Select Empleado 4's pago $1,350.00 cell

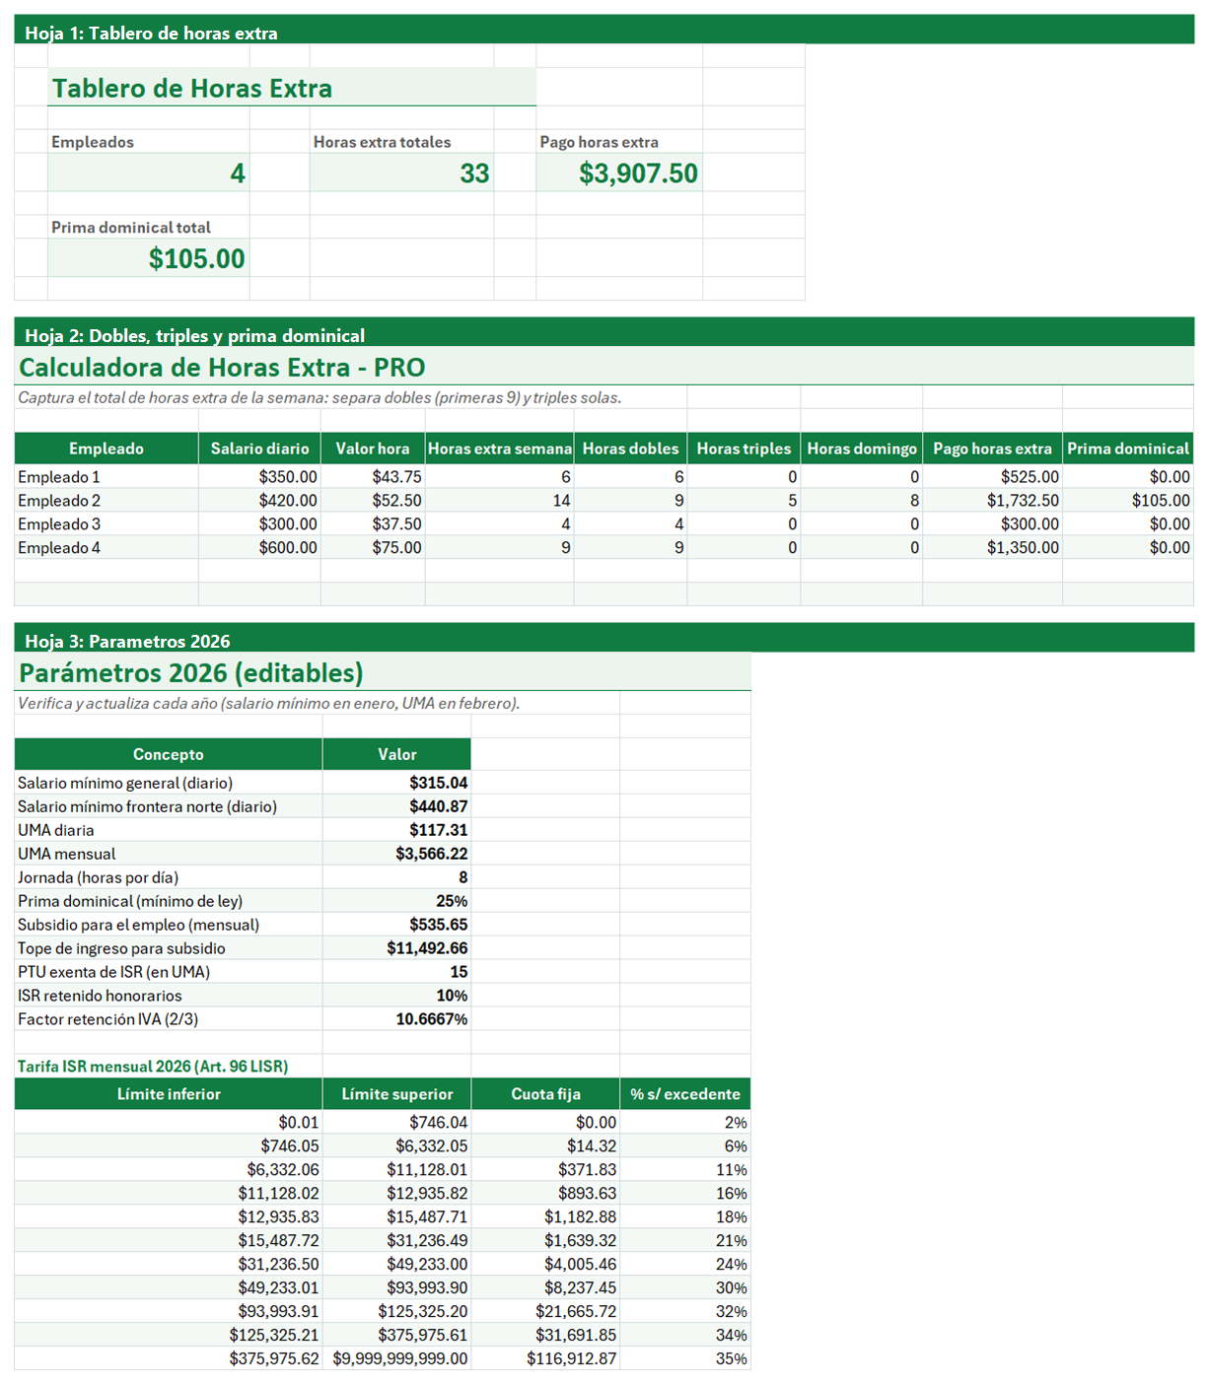click(x=992, y=547)
